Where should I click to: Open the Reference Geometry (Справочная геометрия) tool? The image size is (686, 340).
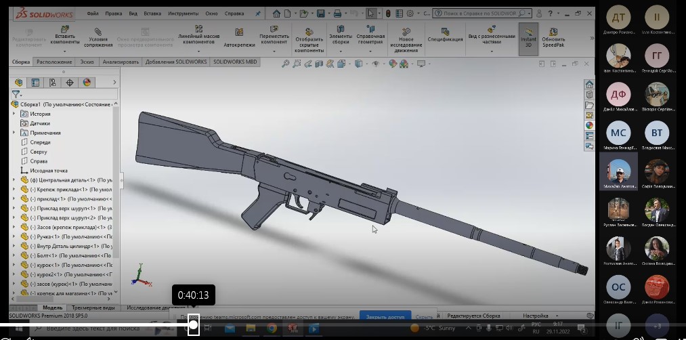pyautogui.click(x=370, y=30)
